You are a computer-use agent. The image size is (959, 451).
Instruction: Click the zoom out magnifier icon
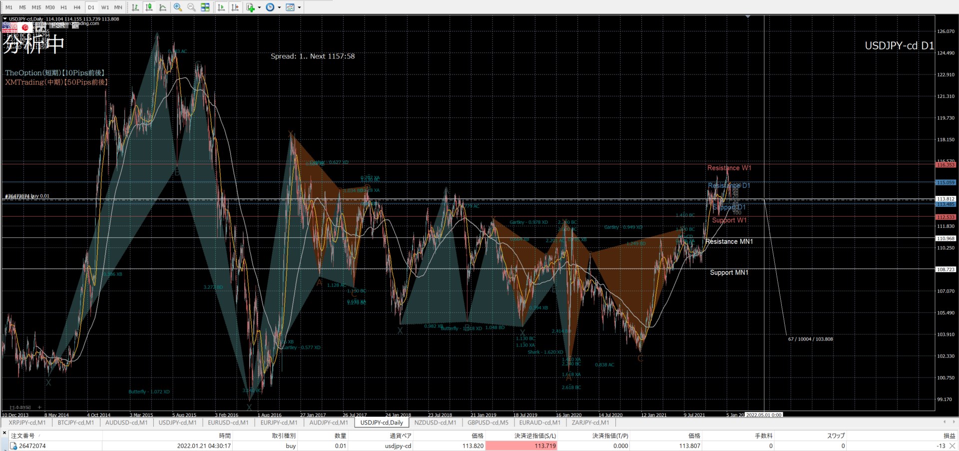(x=191, y=7)
